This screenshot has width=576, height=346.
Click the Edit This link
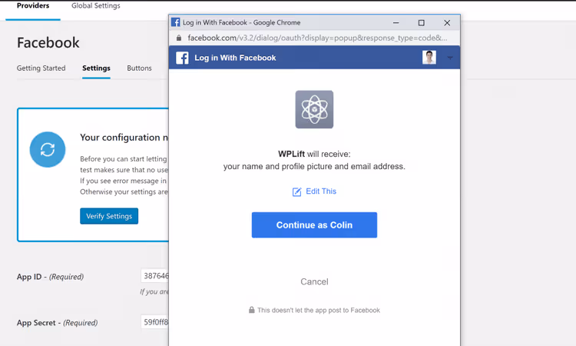[321, 191]
